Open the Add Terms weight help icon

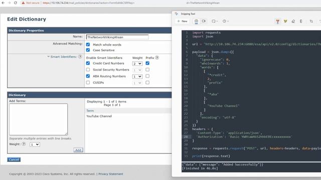point(24,144)
